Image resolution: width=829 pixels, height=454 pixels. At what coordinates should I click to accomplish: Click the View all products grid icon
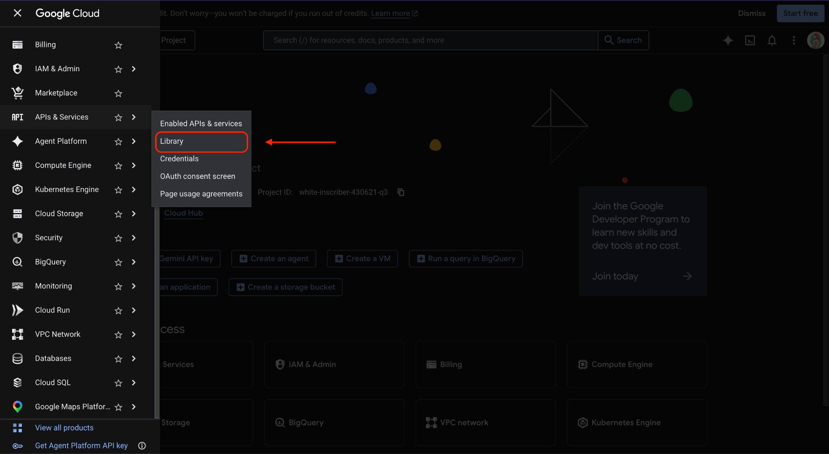point(17,428)
